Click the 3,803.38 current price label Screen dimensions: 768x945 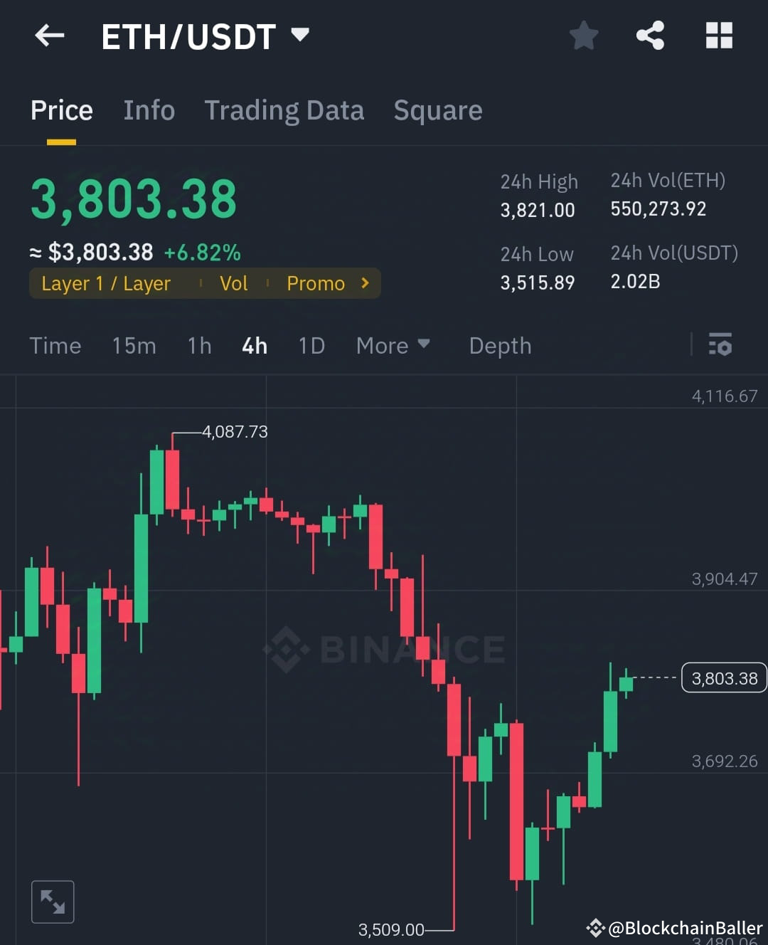(x=723, y=677)
